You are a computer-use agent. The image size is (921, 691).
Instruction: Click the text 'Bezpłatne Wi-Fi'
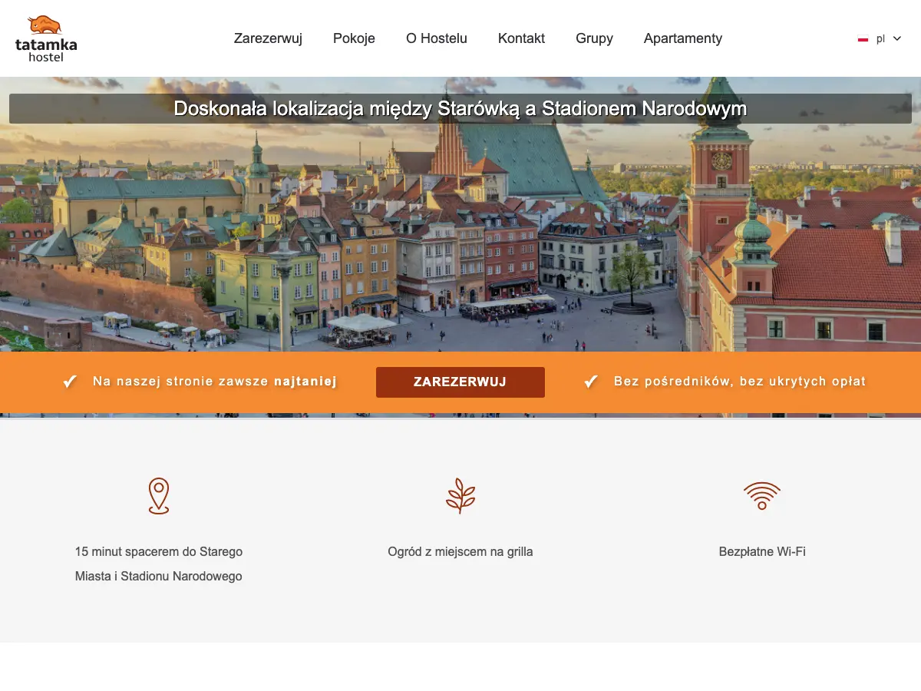pyautogui.click(x=762, y=551)
